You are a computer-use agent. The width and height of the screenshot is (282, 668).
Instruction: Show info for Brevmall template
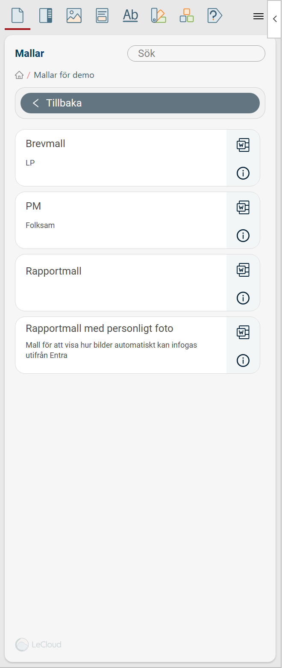243,173
